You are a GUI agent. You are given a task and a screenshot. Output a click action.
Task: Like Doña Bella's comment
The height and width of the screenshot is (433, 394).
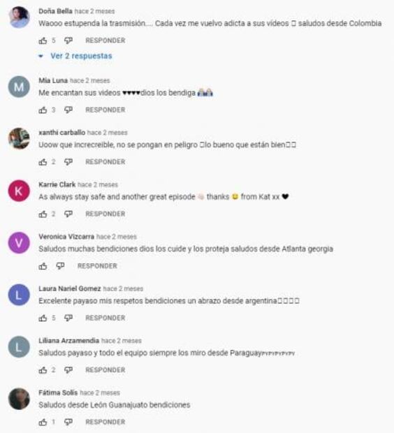[43, 41]
